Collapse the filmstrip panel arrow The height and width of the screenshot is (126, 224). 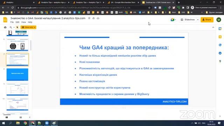(x=30, y=117)
